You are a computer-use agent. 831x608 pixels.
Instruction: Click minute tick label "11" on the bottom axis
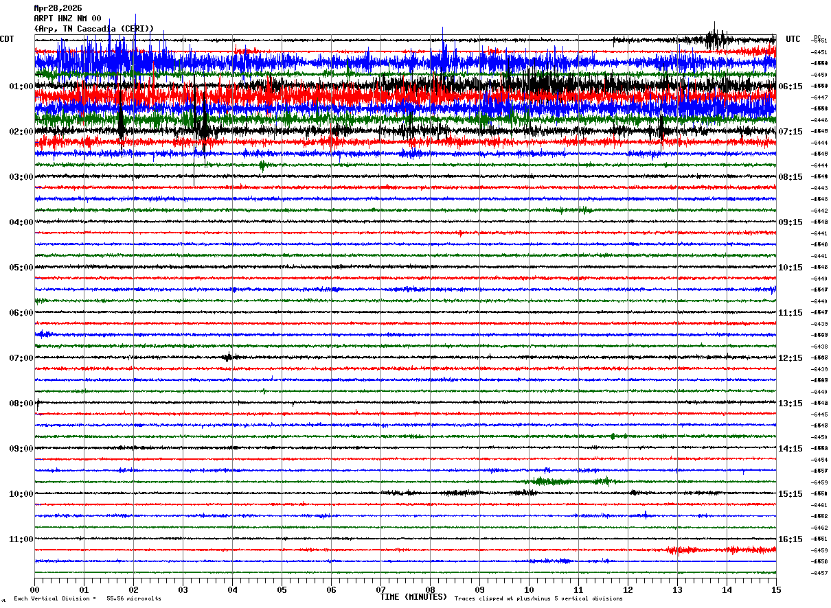tap(578, 589)
